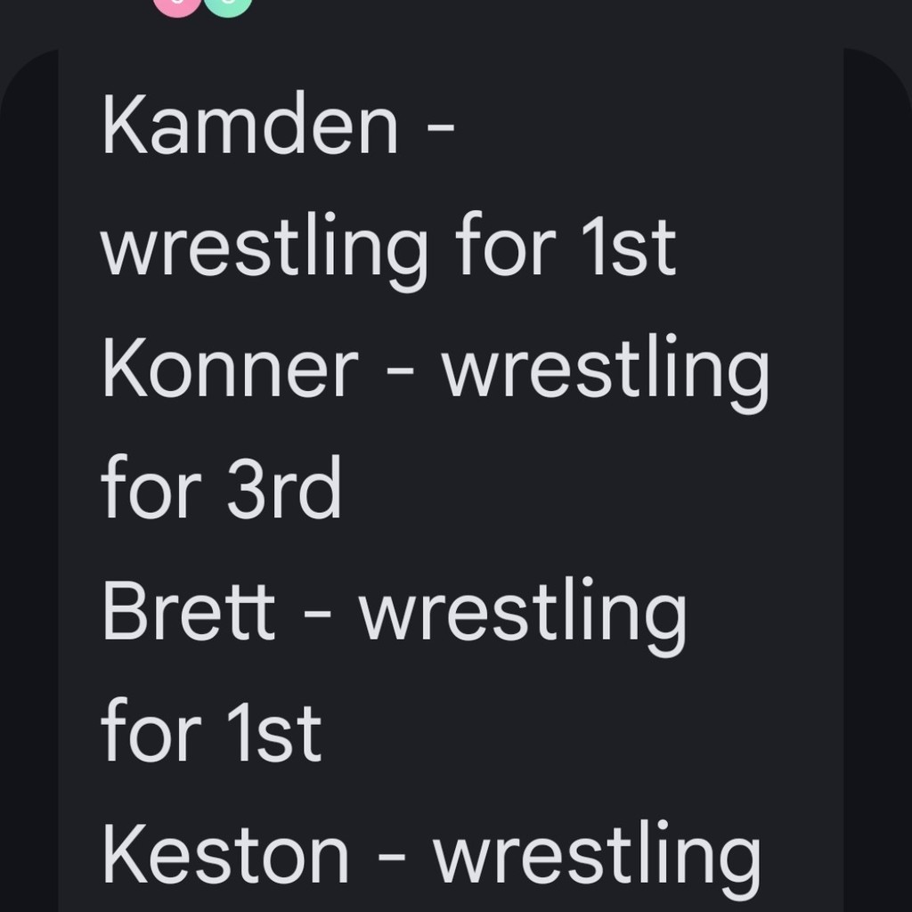Click the name Brett

coord(189,613)
